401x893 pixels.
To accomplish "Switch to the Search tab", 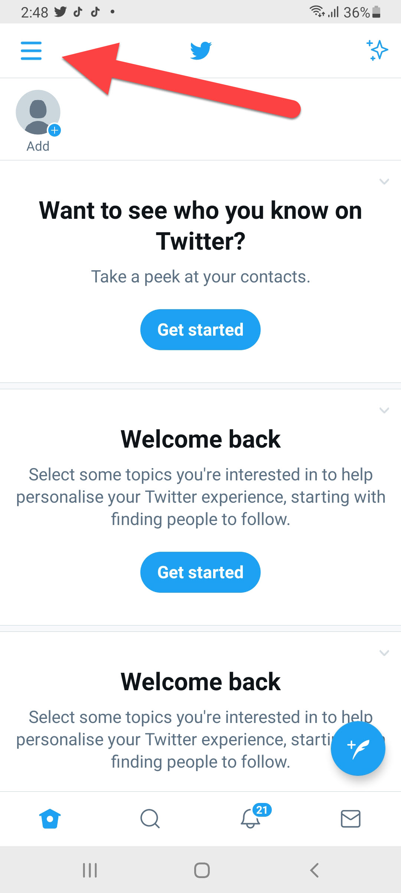I will [x=150, y=819].
